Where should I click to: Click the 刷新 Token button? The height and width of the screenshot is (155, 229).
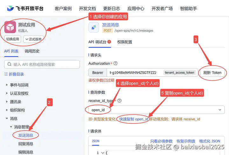212,73
